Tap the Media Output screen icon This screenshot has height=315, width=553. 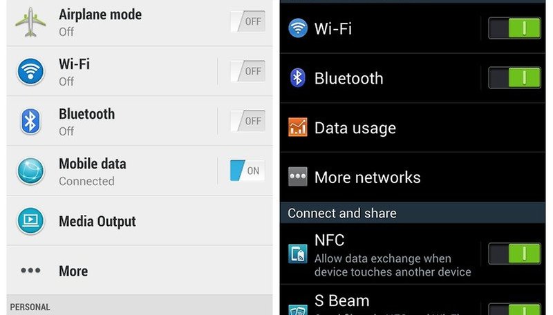coord(30,221)
